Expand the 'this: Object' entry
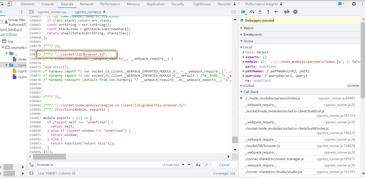Viewport: 365px width, 178px height. tap(244, 52)
